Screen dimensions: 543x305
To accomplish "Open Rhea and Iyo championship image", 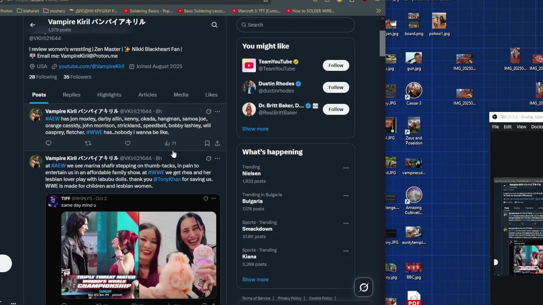I will [100, 255].
